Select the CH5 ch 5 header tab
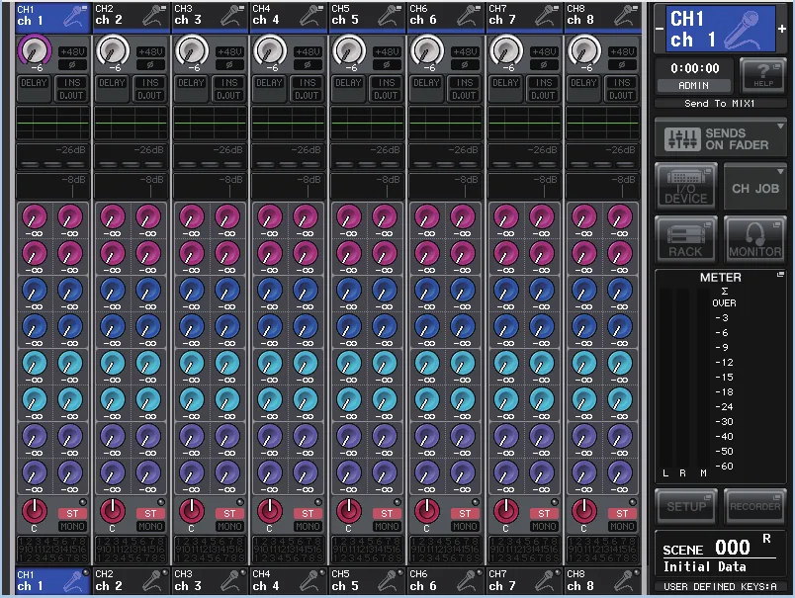The image size is (795, 598). pos(367,15)
